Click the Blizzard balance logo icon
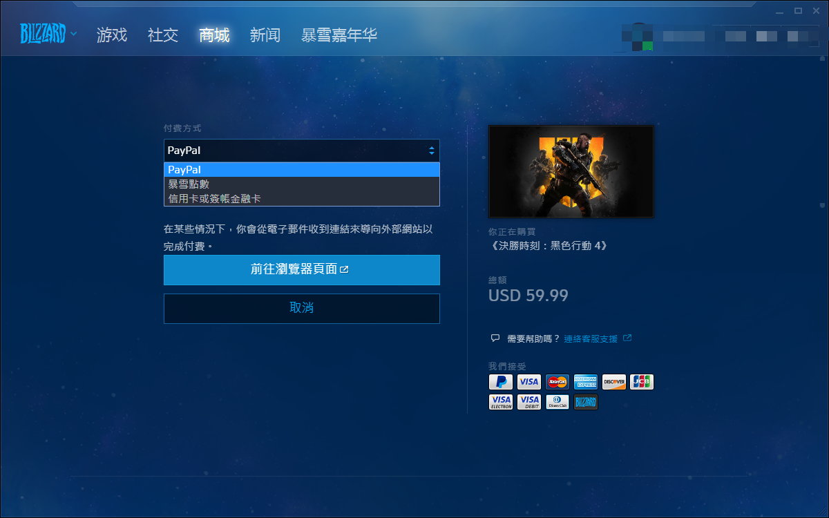This screenshot has height=518, width=829. [586, 402]
